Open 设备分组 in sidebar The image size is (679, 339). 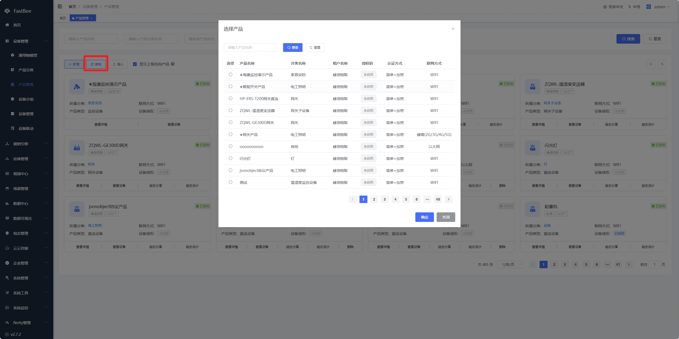pyautogui.click(x=27, y=99)
